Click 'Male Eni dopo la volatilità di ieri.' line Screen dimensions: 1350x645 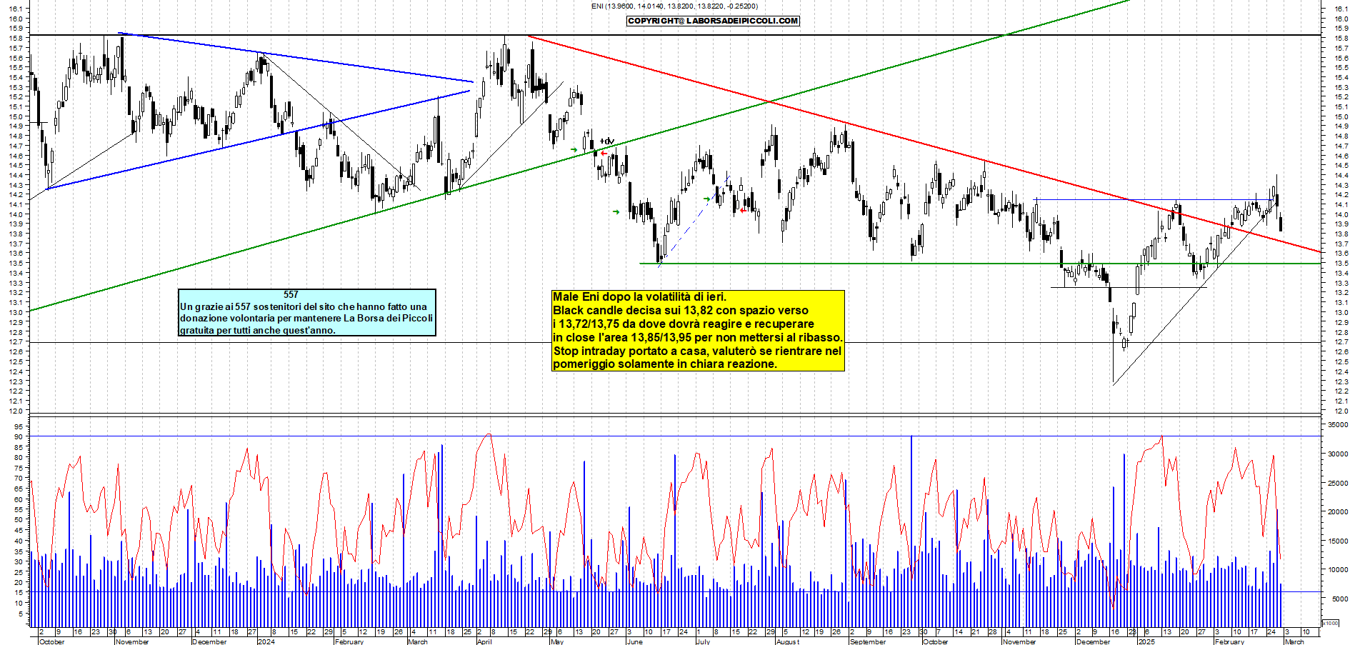639,296
